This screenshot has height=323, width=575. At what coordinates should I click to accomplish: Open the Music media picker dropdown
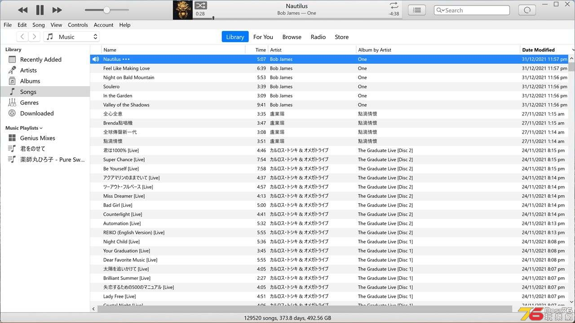click(x=71, y=37)
